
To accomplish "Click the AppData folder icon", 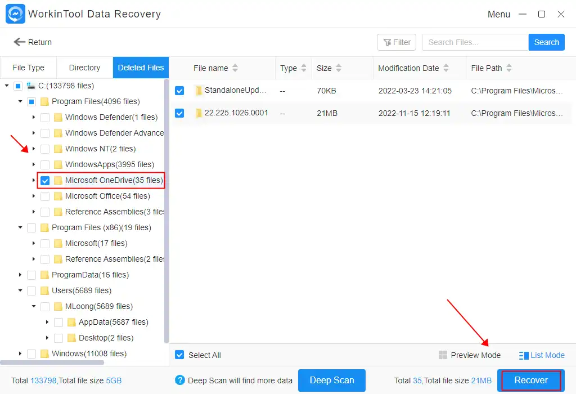I will (71, 322).
